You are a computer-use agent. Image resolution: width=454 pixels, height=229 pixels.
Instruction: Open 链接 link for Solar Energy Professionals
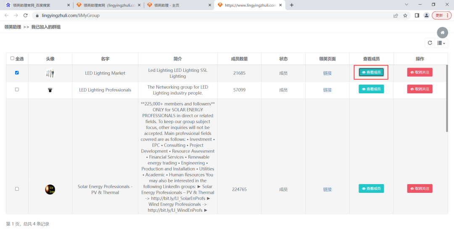(327, 190)
